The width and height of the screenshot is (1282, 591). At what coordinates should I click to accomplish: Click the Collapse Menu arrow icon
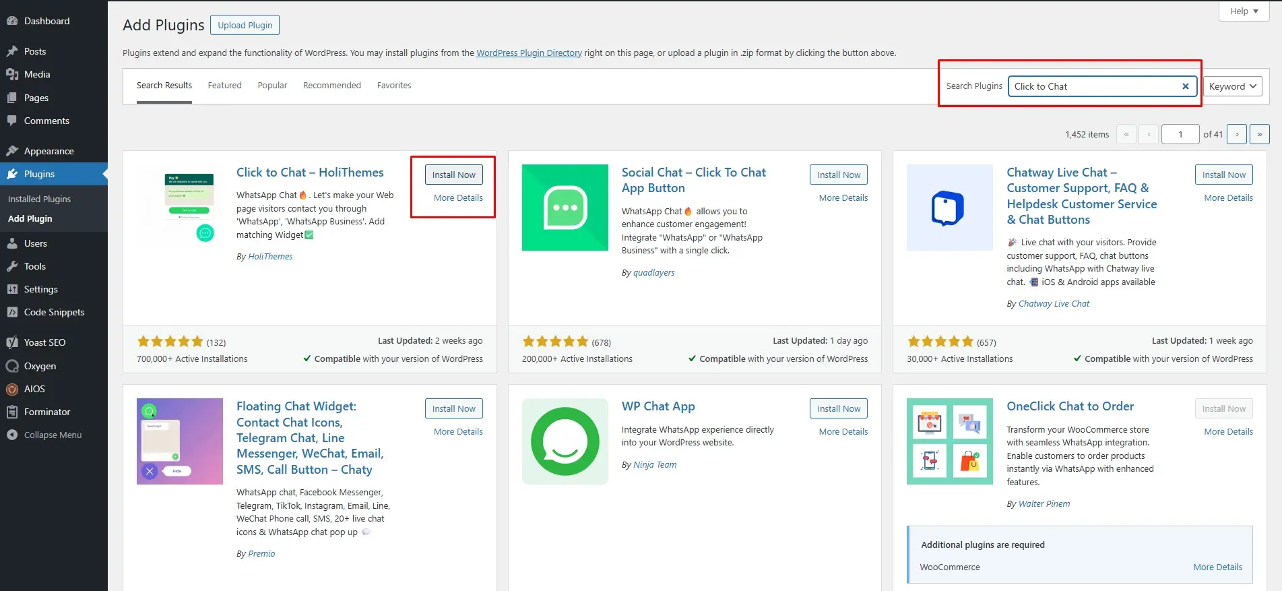pyautogui.click(x=12, y=435)
